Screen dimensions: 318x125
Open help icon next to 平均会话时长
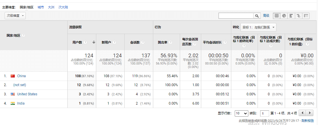(225, 42)
